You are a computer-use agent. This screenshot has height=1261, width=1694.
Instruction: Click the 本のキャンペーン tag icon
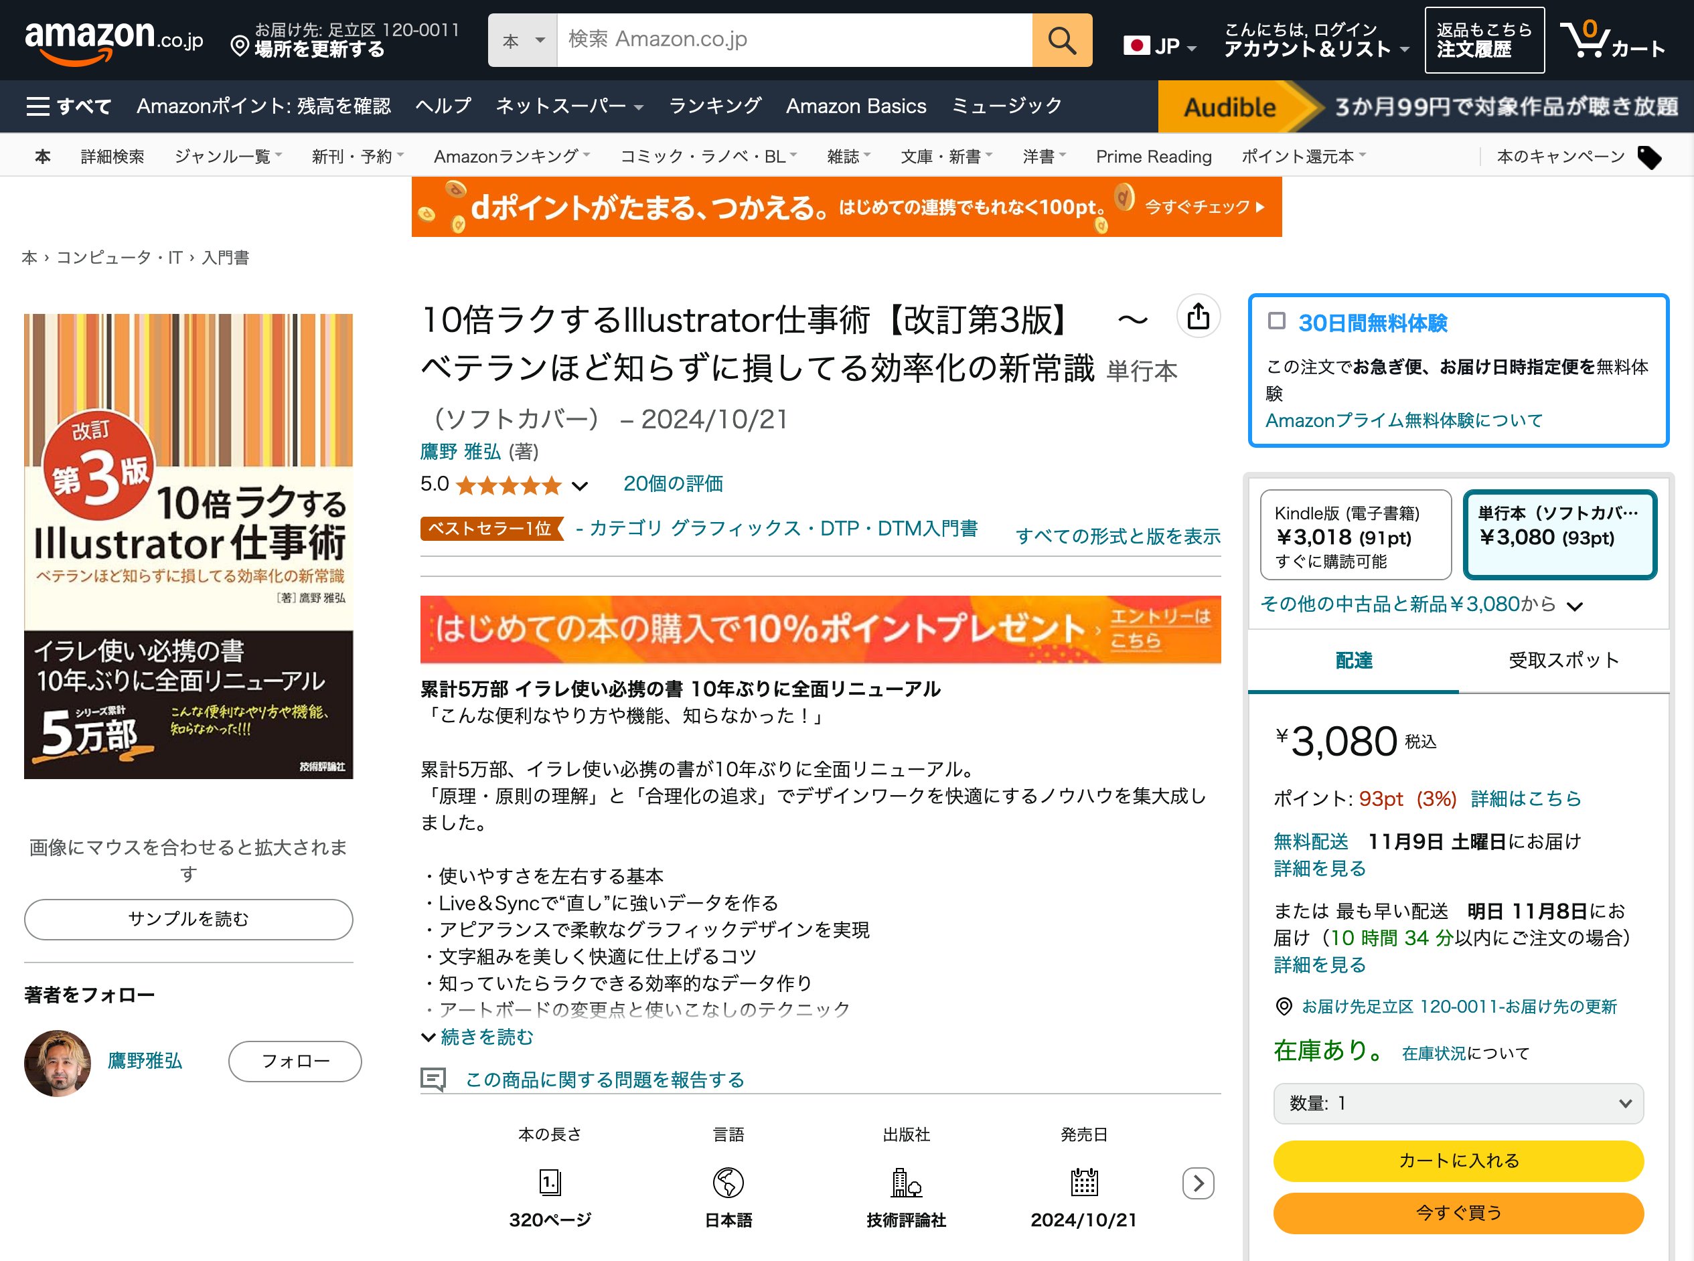pos(1650,157)
